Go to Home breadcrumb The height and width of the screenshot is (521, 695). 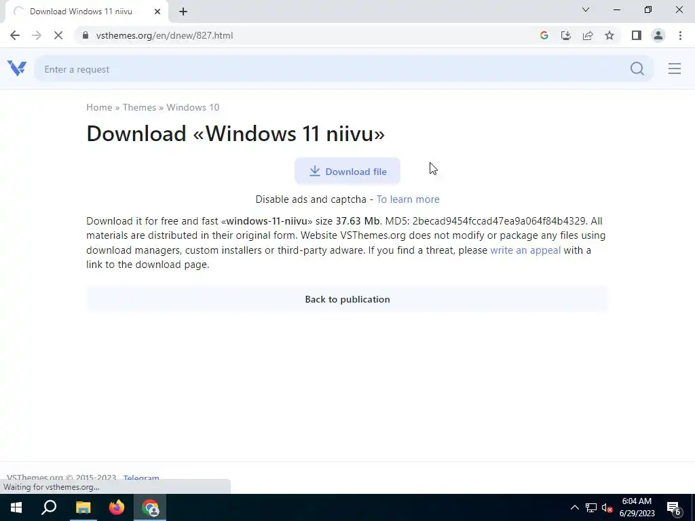coord(99,107)
